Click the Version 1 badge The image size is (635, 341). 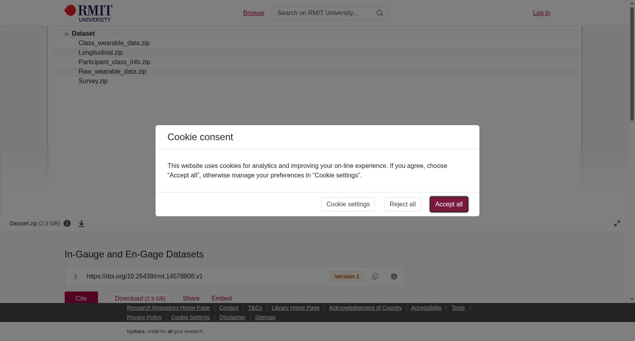(x=347, y=276)
